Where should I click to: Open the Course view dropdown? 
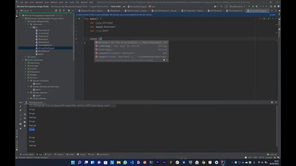click(26, 11)
